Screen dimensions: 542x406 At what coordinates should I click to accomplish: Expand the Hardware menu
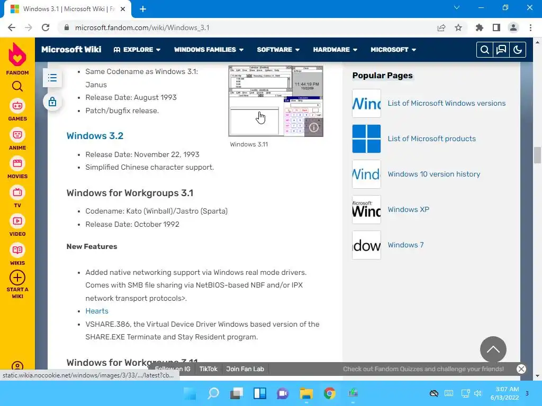tap(335, 50)
